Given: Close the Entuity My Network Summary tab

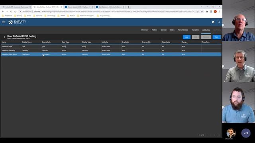Looking at the screenshot, I should (x=30, y=7).
